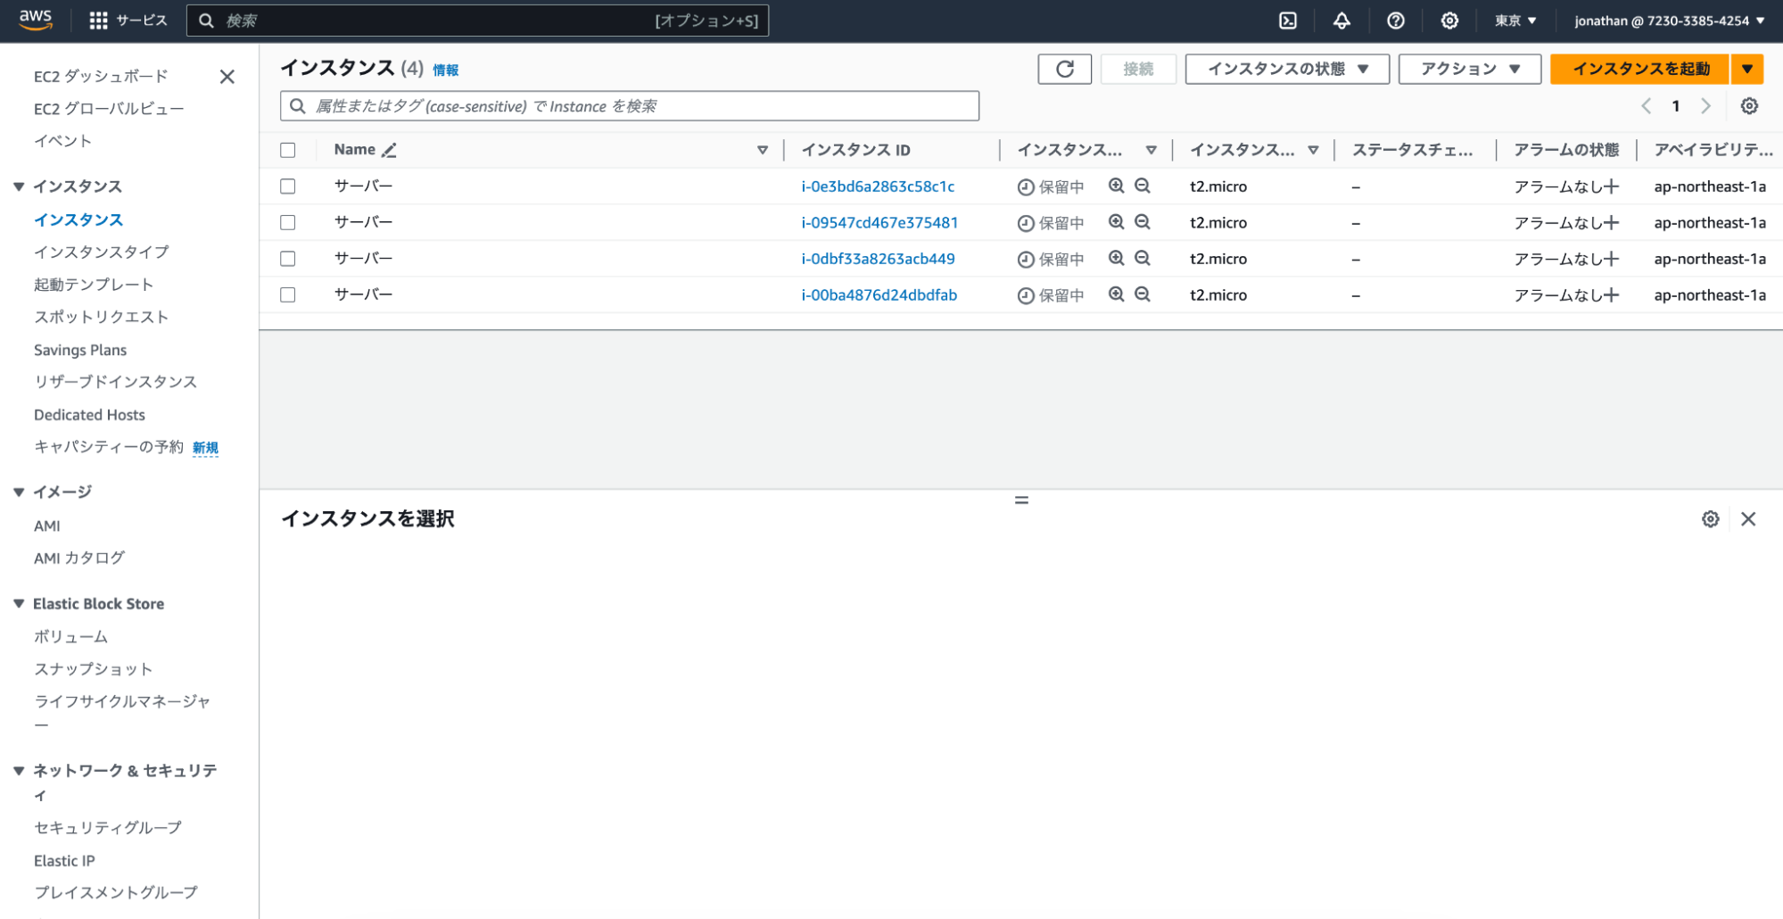Image resolution: width=1783 pixels, height=919 pixels.
Task: Zoom in filter for instance i-0dbf33a8263acb449
Action: [x=1116, y=258]
